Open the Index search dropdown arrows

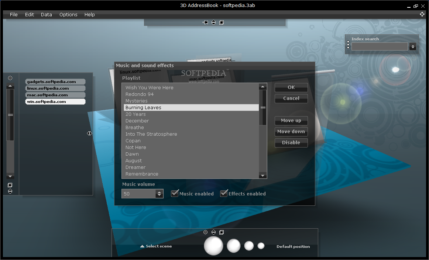413,47
